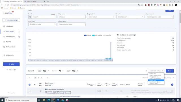Open the Google add url filter dropdown
The width and height of the screenshot is (181, 102).
101,17
